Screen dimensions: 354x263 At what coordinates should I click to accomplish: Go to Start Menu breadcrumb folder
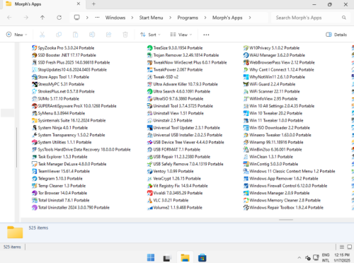click(151, 18)
